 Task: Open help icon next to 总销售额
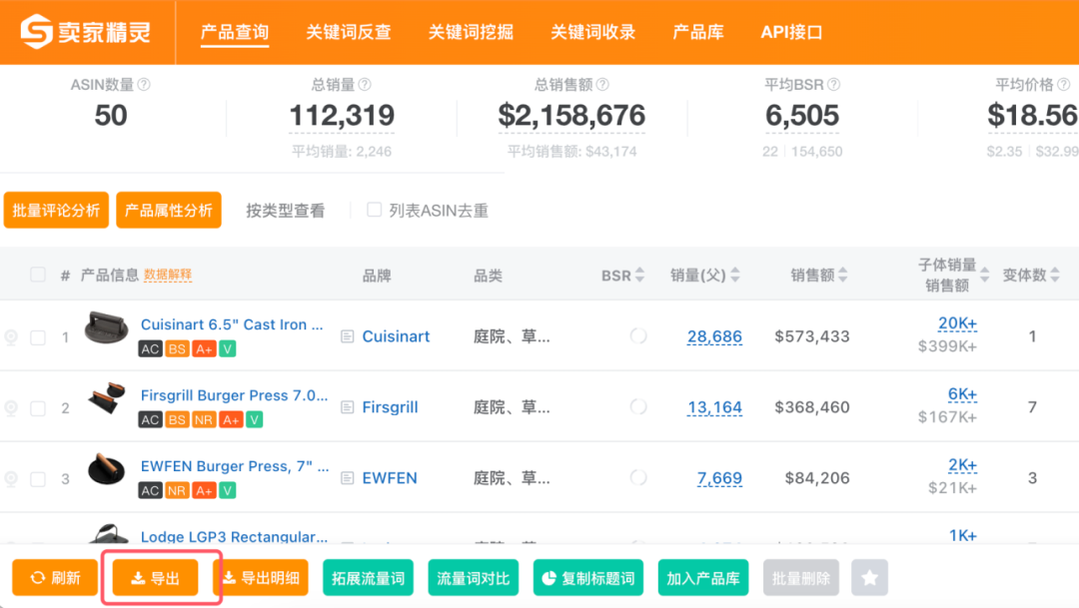click(602, 85)
